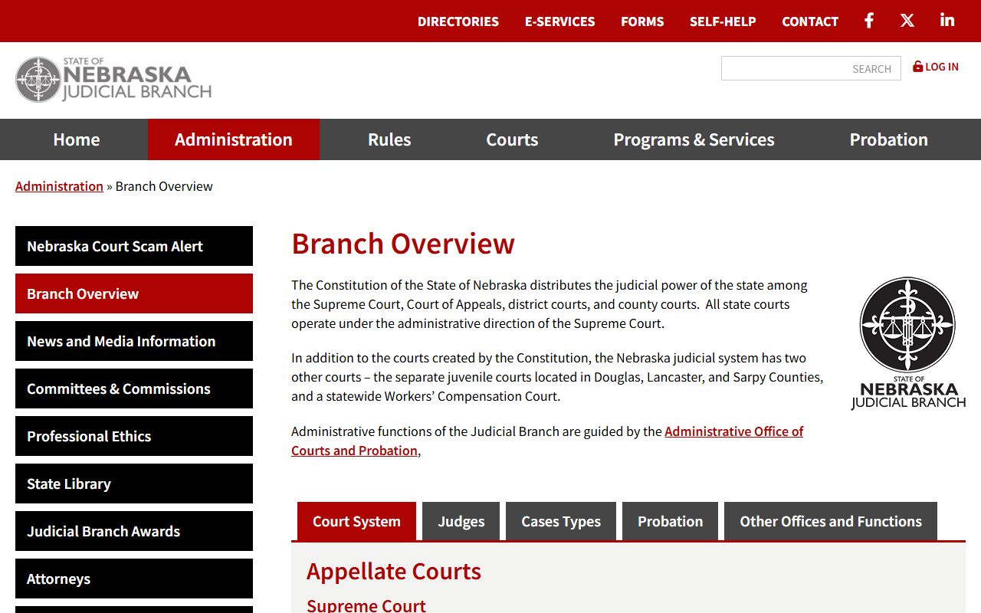Open Committees & Commissions sidebar item
Screen dimensions: 981x613
134,388
